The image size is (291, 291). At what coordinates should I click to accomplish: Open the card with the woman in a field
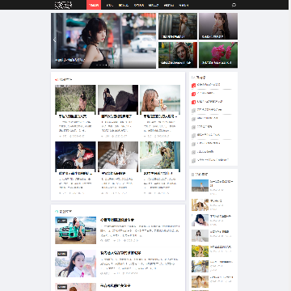[x=75, y=112]
